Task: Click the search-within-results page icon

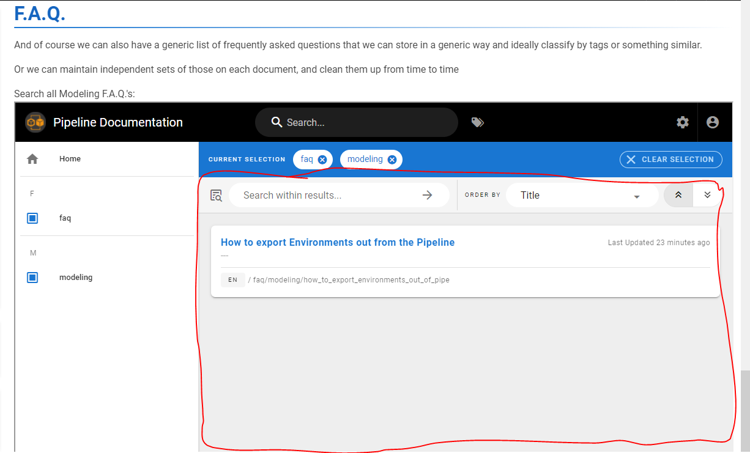Action: tap(216, 196)
